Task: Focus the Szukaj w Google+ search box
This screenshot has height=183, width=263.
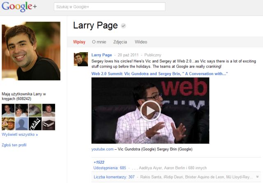Action: 110,7
